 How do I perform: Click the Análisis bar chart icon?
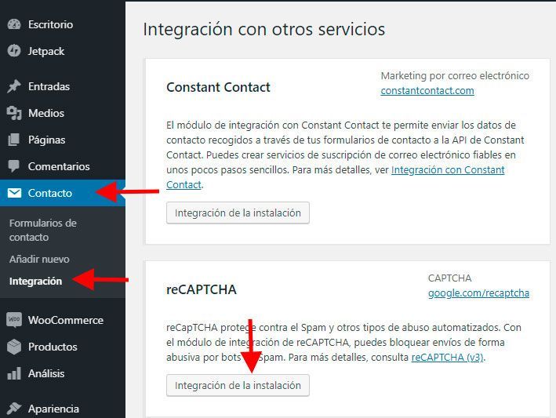click(14, 373)
